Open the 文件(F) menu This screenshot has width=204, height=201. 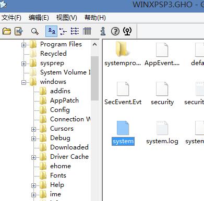pos(11,18)
